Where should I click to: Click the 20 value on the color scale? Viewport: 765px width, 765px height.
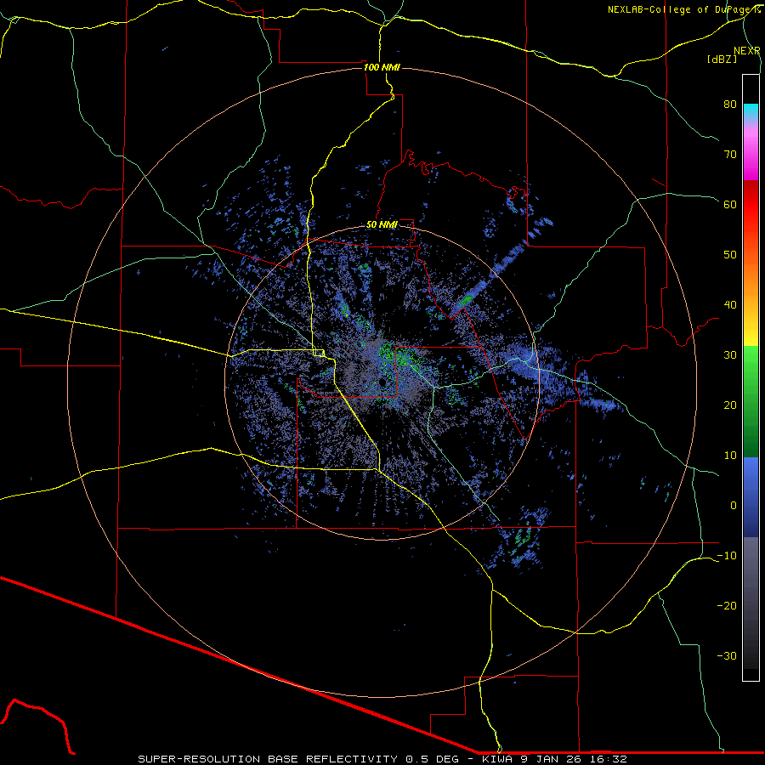pos(730,405)
